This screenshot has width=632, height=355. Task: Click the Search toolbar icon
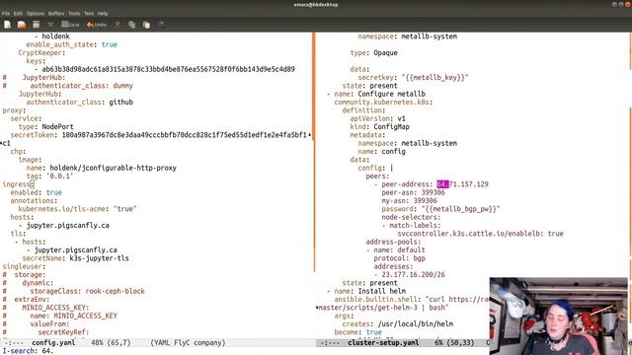click(x=161, y=25)
